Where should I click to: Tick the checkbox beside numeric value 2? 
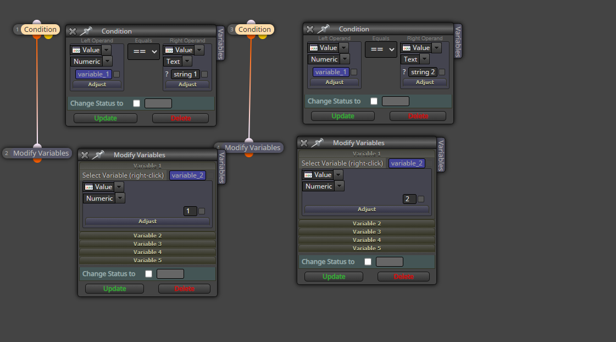click(x=421, y=199)
